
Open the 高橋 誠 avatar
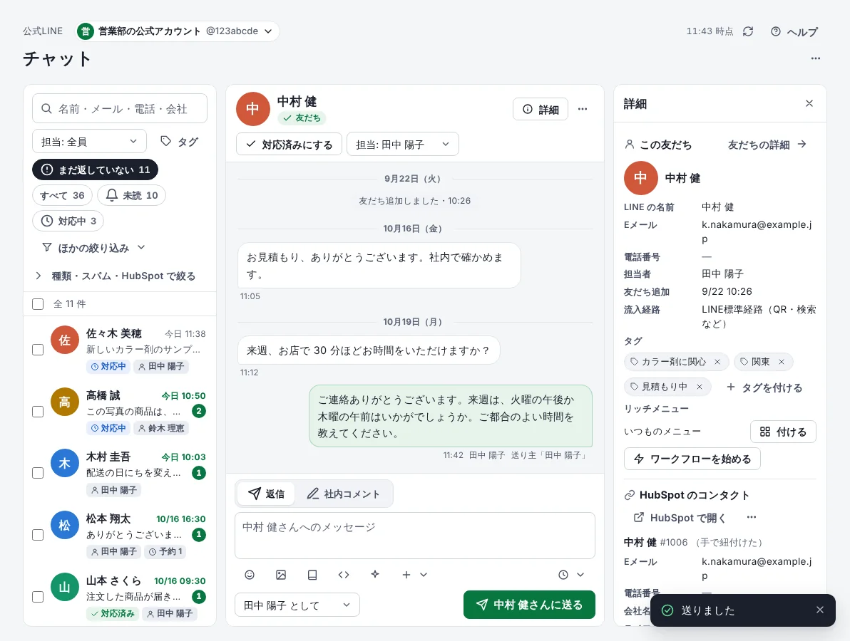pyautogui.click(x=64, y=402)
